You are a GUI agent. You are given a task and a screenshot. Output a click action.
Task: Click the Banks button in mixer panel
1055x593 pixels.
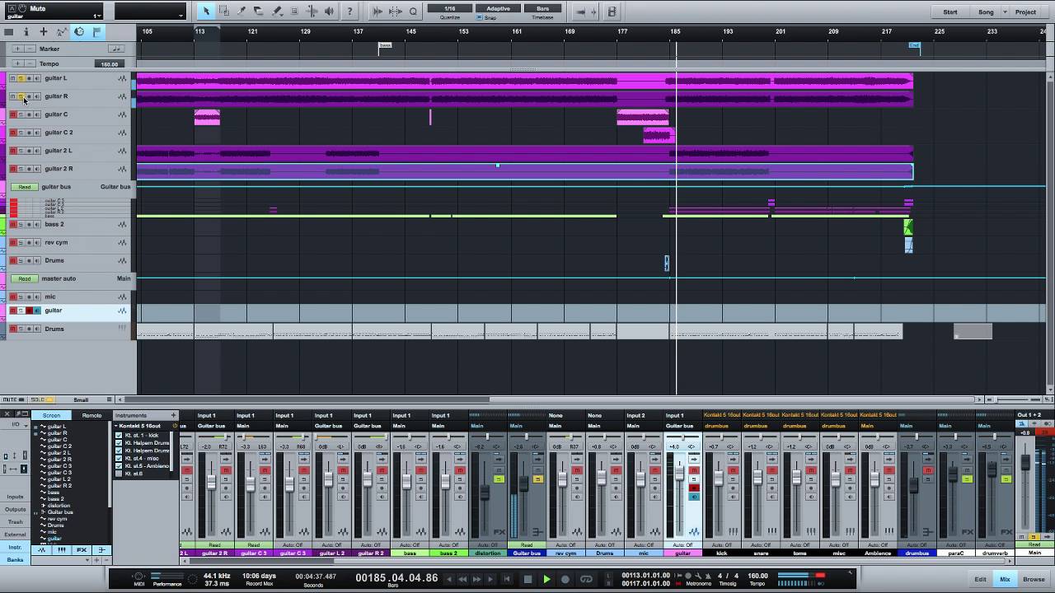(x=15, y=559)
